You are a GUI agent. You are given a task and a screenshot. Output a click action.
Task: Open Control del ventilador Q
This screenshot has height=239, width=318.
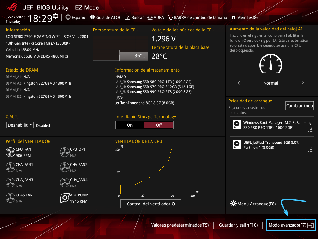pos(151,204)
